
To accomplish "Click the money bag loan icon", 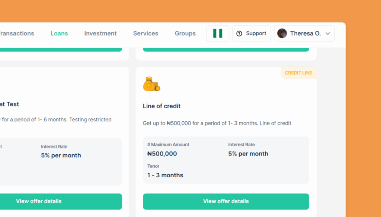I will (x=152, y=84).
